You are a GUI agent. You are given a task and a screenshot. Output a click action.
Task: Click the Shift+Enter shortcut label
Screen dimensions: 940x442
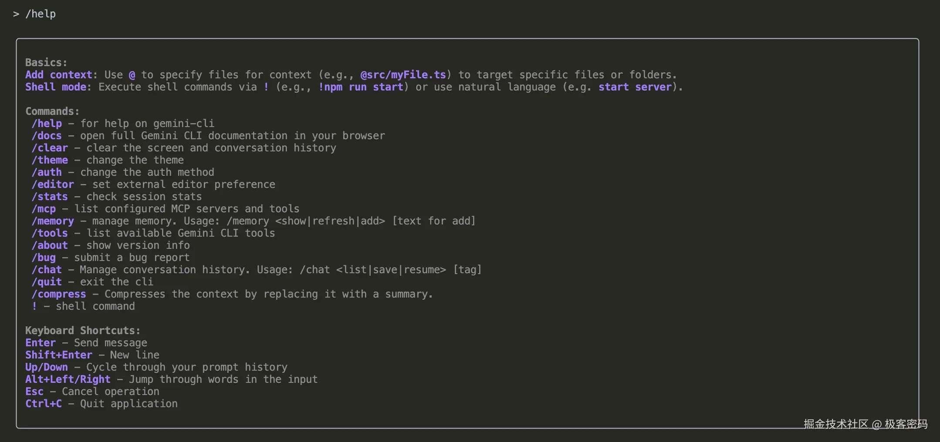pos(58,355)
